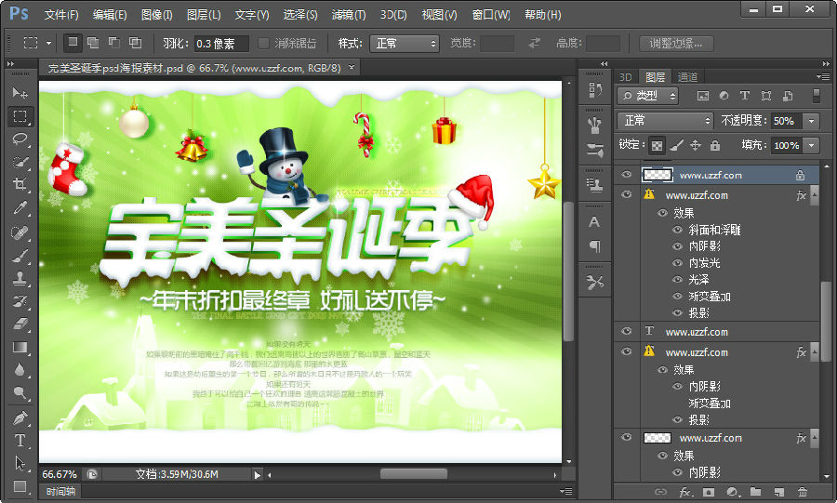Viewport: 837px width, 503px height.
Task: Select the Blur tool
Action: click(20, 370)
